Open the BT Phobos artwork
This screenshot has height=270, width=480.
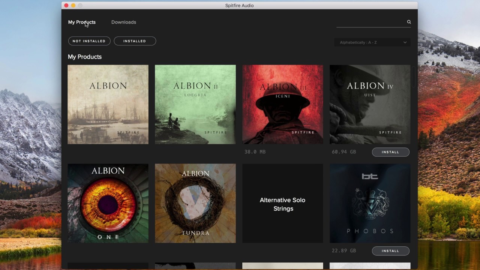pos(370,203)
